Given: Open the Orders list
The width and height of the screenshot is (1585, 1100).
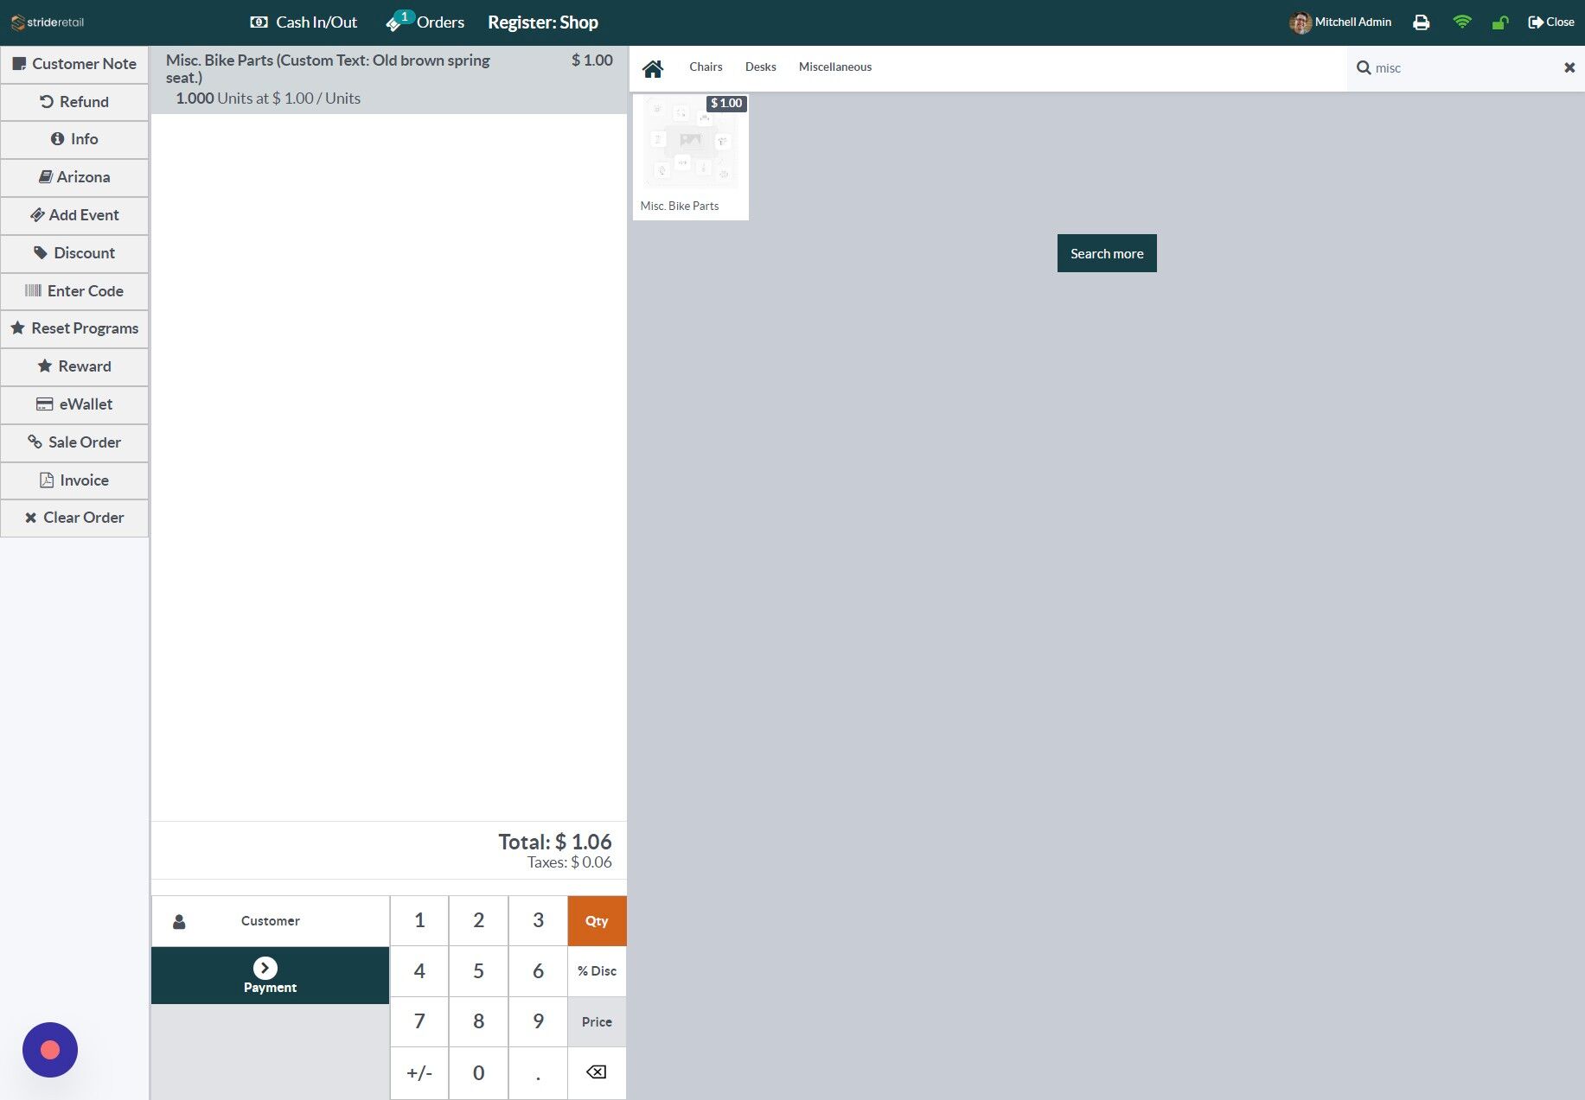Looking at the screenshot, I should coord(425,22).
